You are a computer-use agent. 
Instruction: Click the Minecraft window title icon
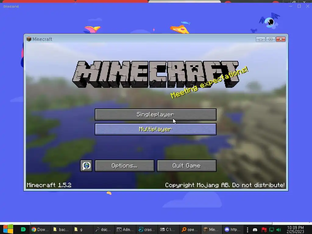(29, 39)
